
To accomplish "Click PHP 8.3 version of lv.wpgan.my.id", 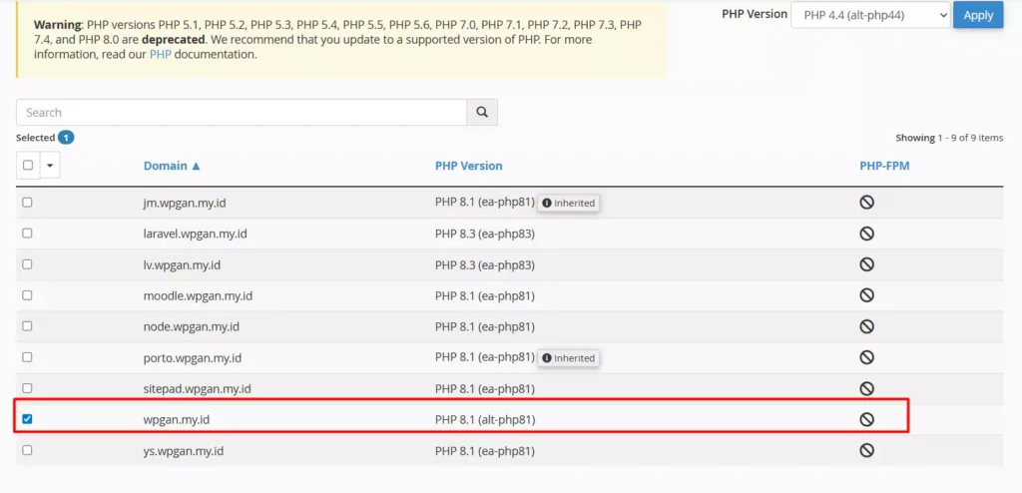I will coord(485,264).
